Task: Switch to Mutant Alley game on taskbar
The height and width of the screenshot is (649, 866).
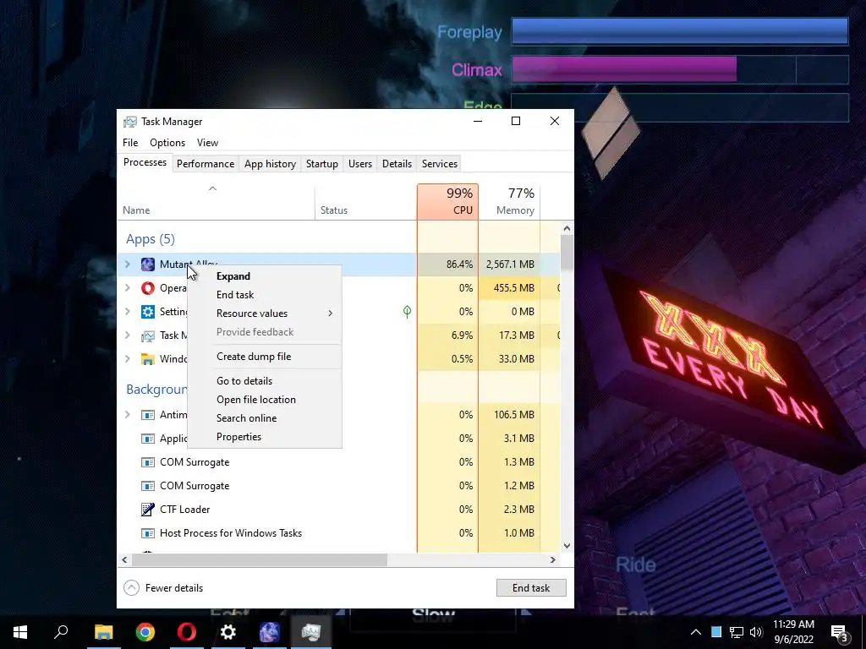Action: point(270,632)
